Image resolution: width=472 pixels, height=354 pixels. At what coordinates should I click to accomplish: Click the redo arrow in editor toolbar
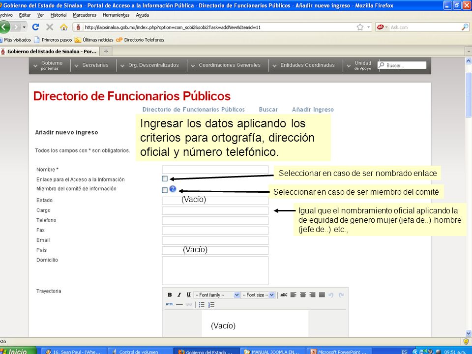(341, 295)
